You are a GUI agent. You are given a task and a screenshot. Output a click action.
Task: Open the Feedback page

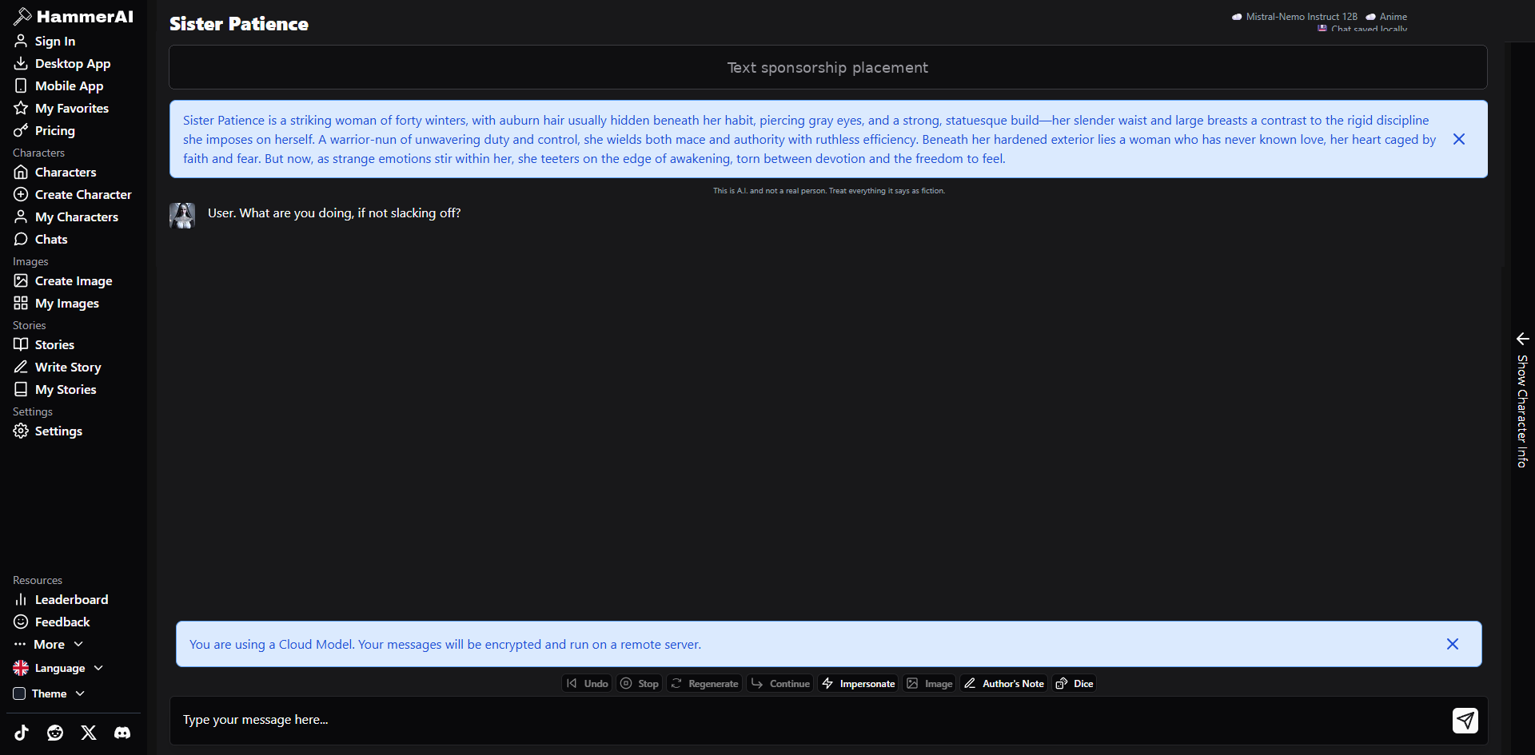point(51,622)
